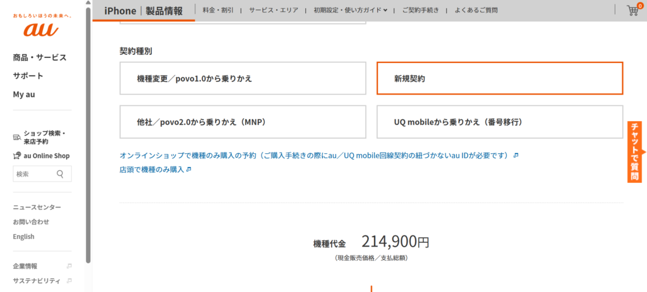Screen dimensions: 647x292
Task: Open 料金・割引 menu item
Action: click(217, 11)
